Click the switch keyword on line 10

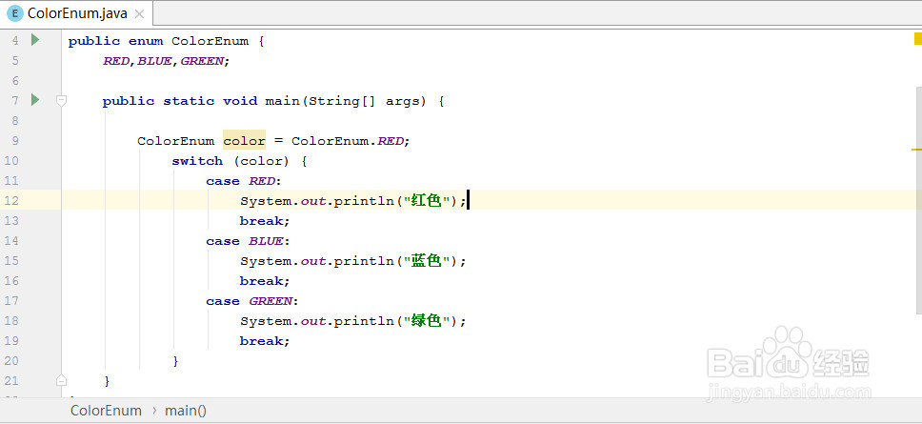click(x=197, y=161)
